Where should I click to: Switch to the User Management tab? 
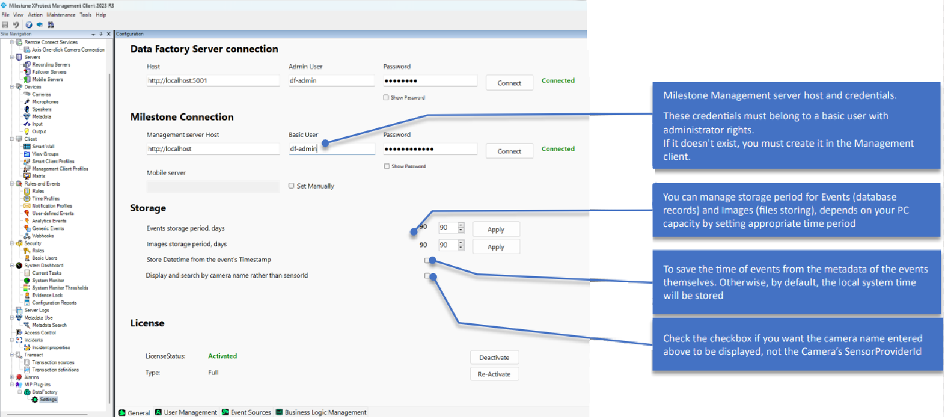tap(186, 412)
